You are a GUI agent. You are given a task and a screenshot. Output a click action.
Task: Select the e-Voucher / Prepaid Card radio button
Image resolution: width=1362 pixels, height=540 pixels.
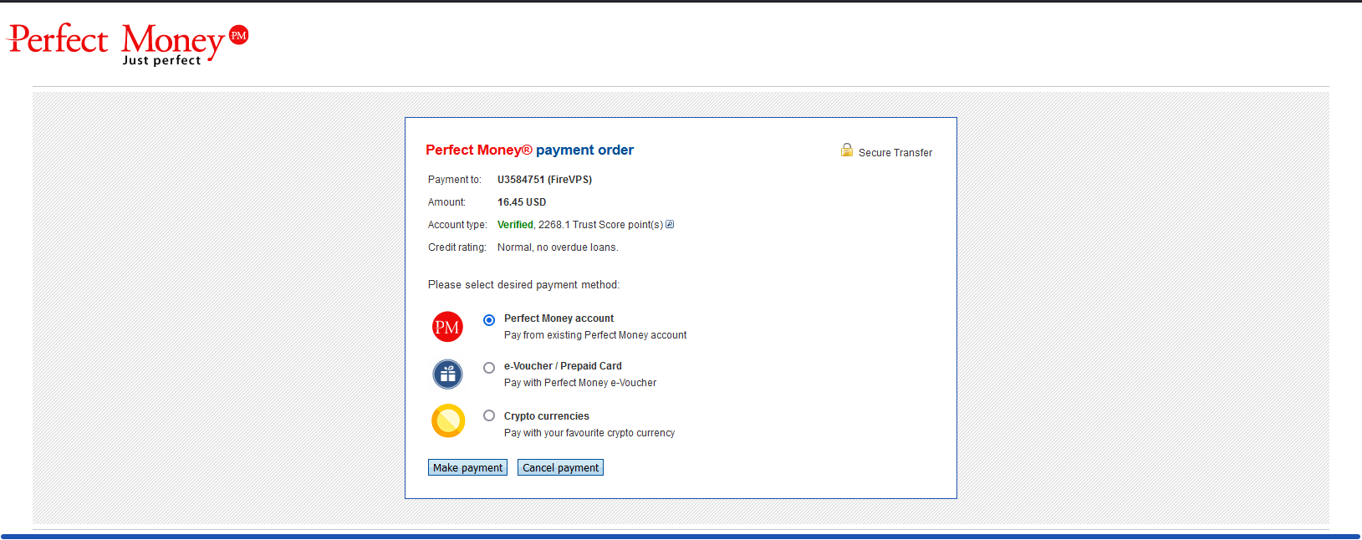(489, 368)
